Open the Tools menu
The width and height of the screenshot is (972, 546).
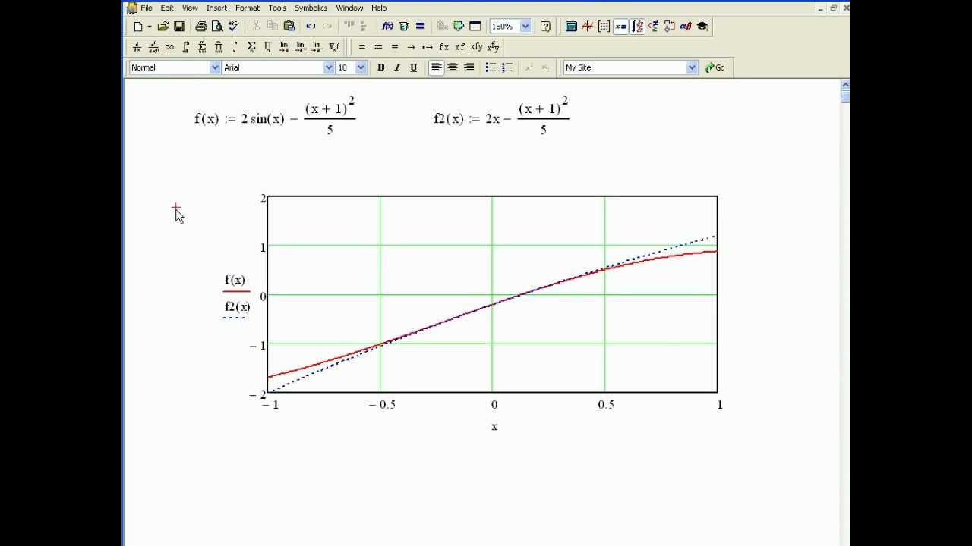pyautogui.click(x=277, y=8)
